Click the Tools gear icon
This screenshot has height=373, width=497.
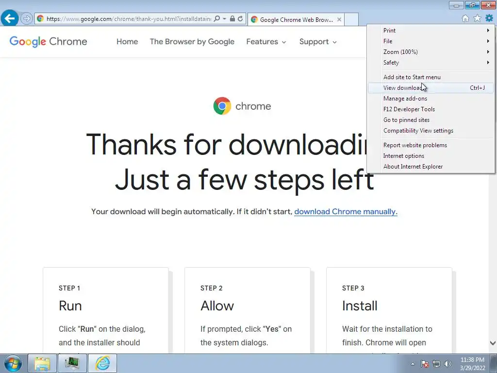pos(489,18)
